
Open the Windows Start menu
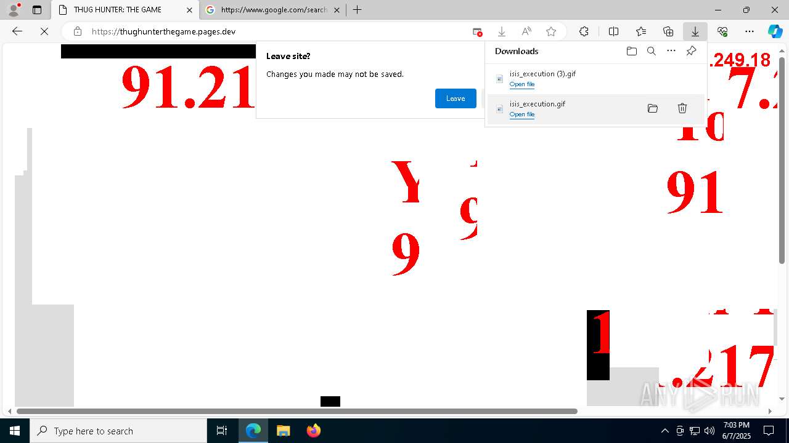coord(15,431)
